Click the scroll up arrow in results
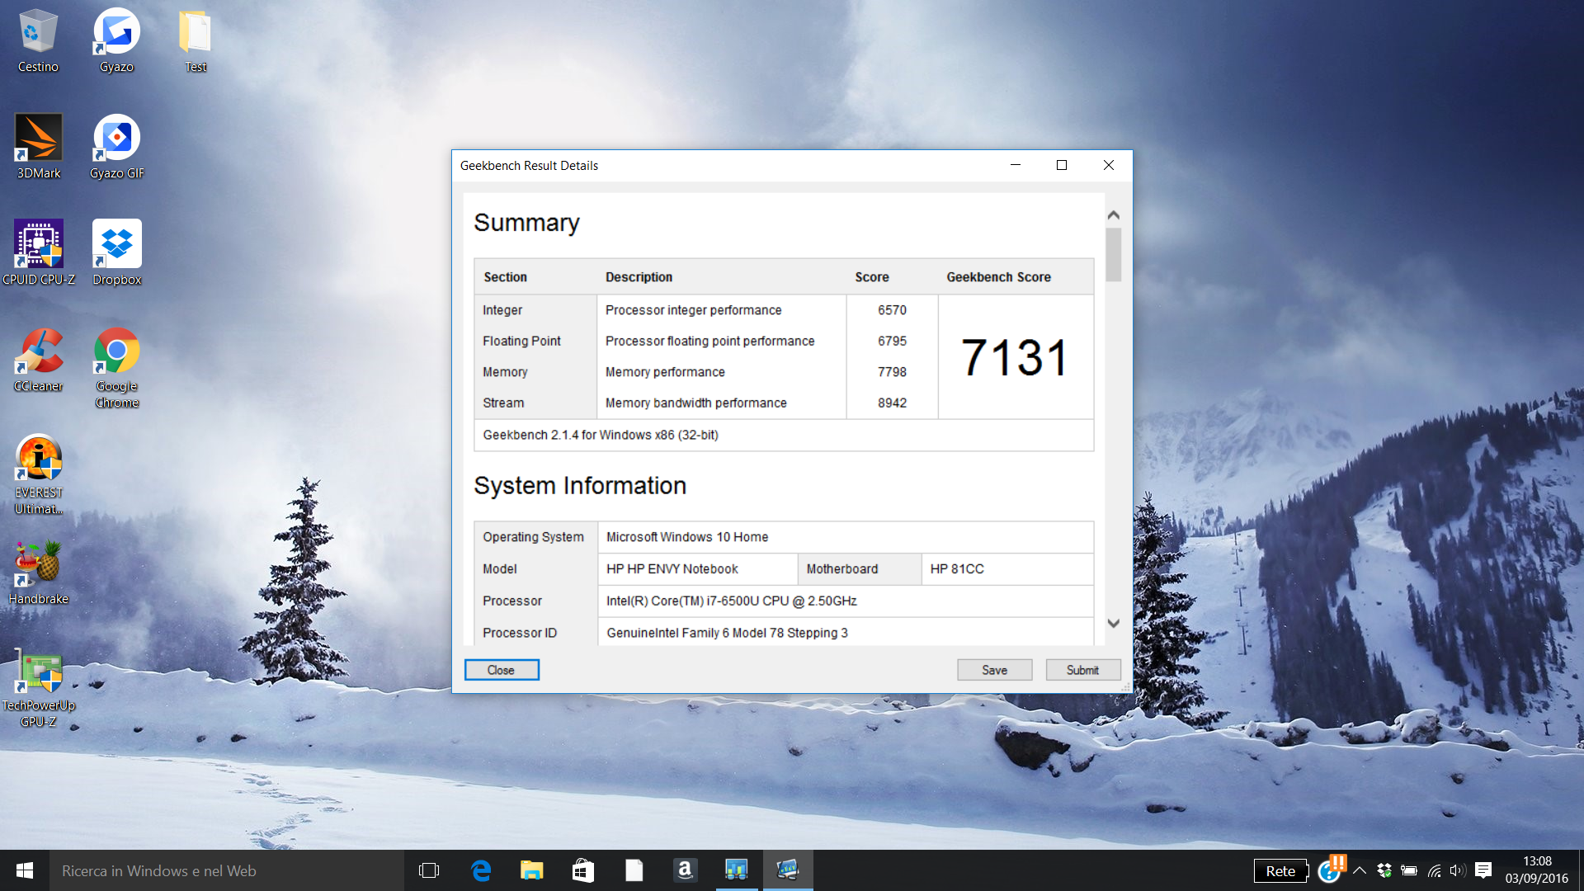The image size is (1584, 891). tap(1113, 215)
